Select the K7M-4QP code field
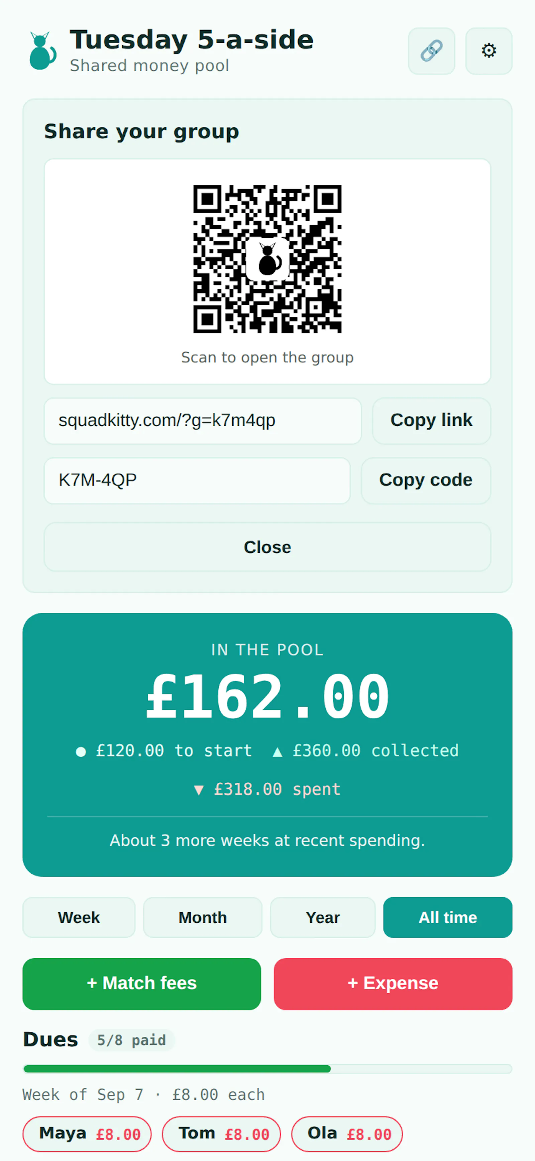Screen dimensions: 535x1161 (x=197, y=480)
